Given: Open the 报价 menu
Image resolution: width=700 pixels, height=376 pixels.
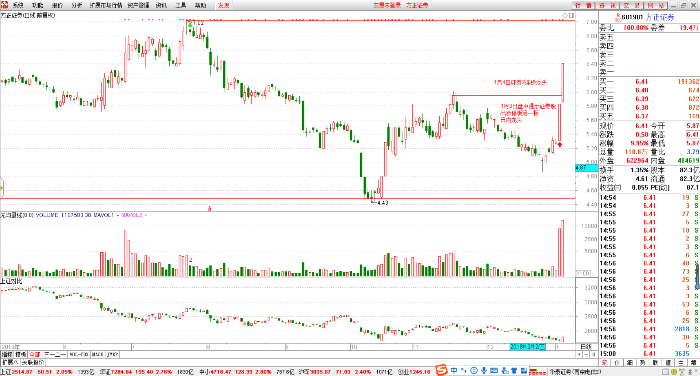Looking at the screenshot, I should click(x=57, y=5).
